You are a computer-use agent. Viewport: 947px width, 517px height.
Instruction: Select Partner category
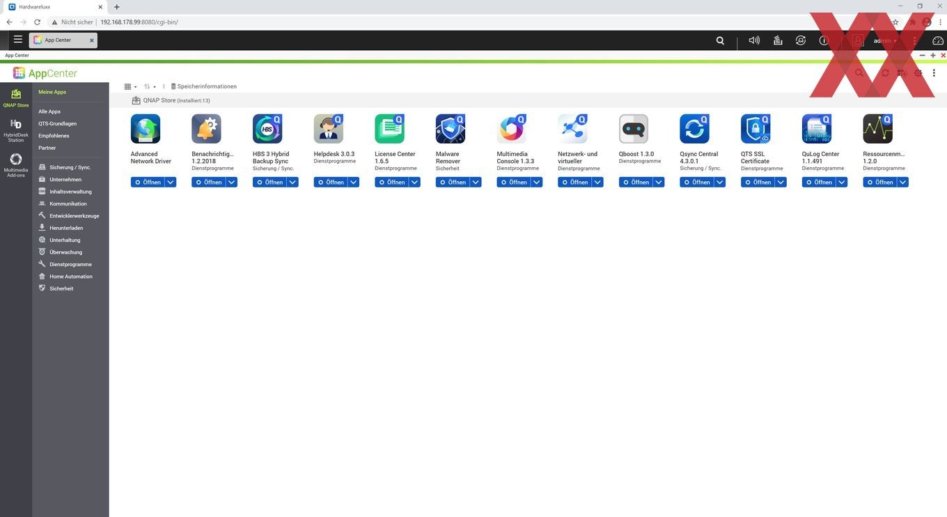coord(47,148)
